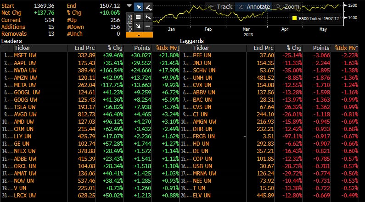365x202 pixels.
Task: Click the End value 1507.12
Action: pyautogui.click(x=110, y=6)
